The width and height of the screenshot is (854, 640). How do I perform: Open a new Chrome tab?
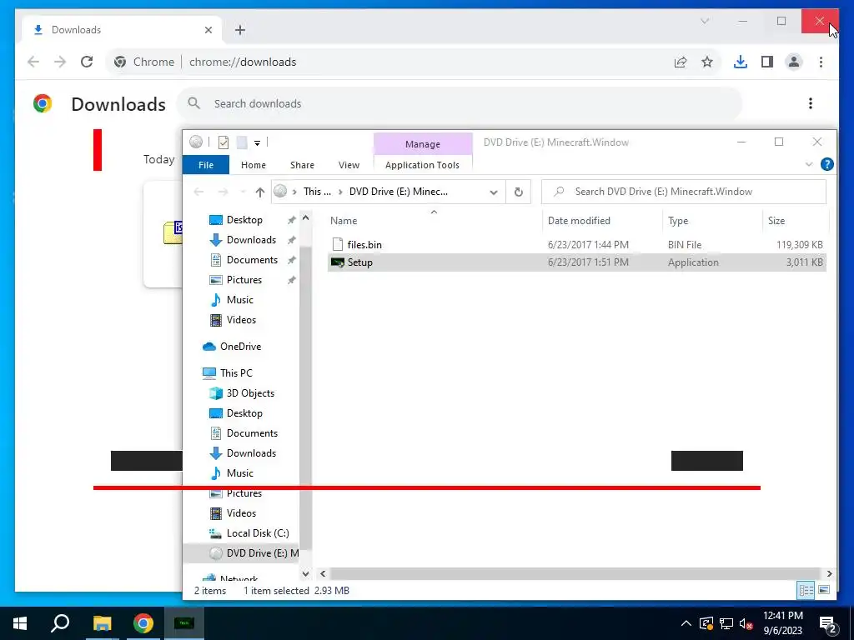240,30
